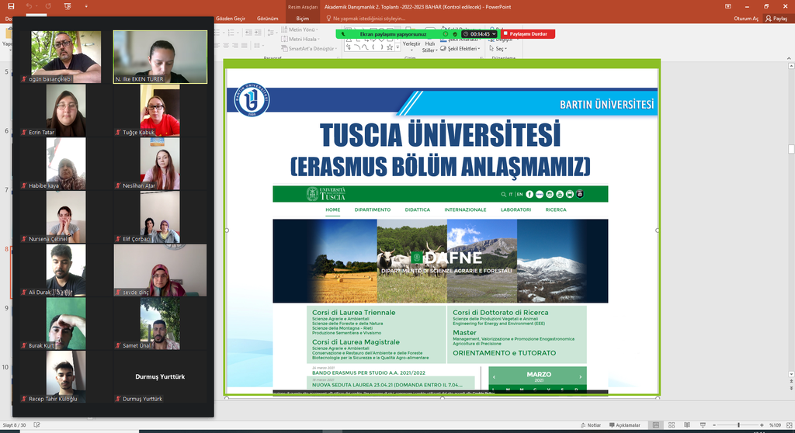Click the decrease indent icon
Viewport: 795px width, 433px height.
tap(248, 33)
